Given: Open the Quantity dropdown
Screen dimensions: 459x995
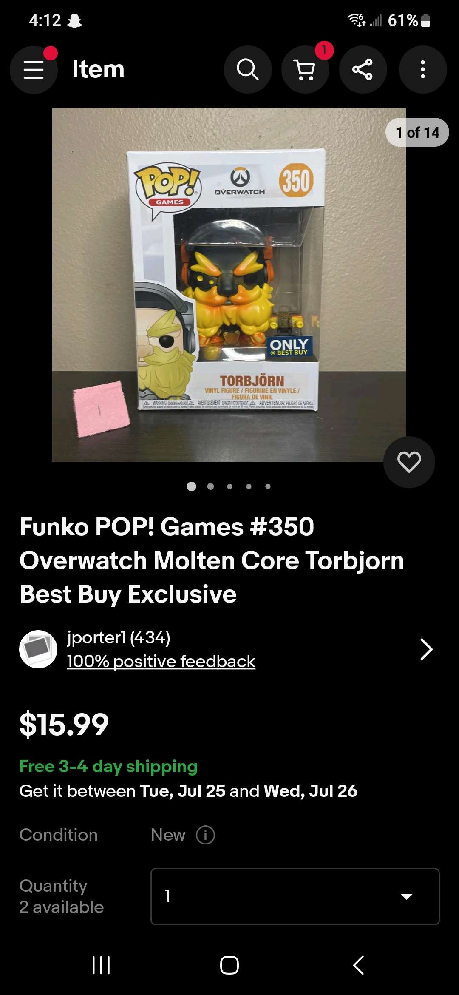Looking at the screenshot, I should click(295, 896).
